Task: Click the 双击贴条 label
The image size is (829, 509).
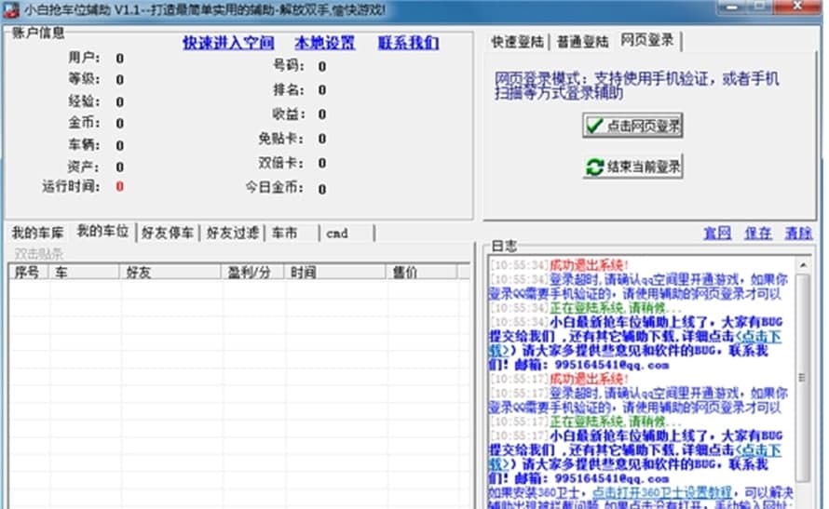Action: [38, 254]
